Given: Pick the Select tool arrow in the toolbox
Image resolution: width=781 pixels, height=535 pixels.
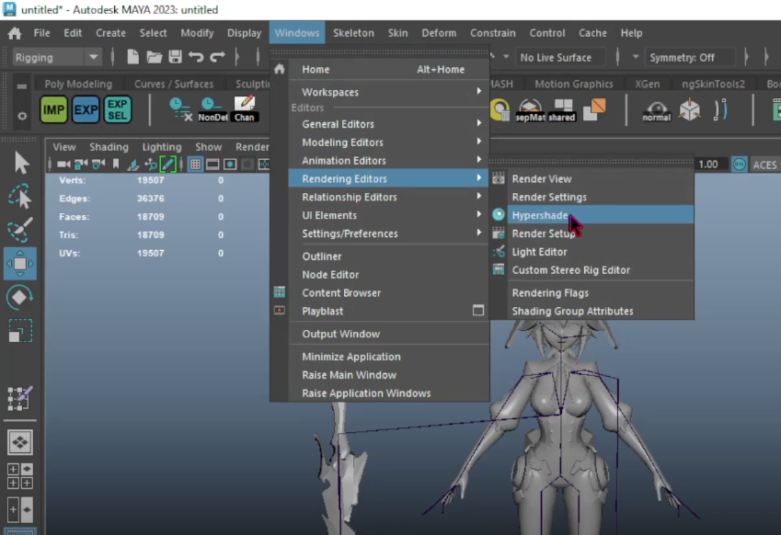Looking at the screenshot, I should point(20,164).
